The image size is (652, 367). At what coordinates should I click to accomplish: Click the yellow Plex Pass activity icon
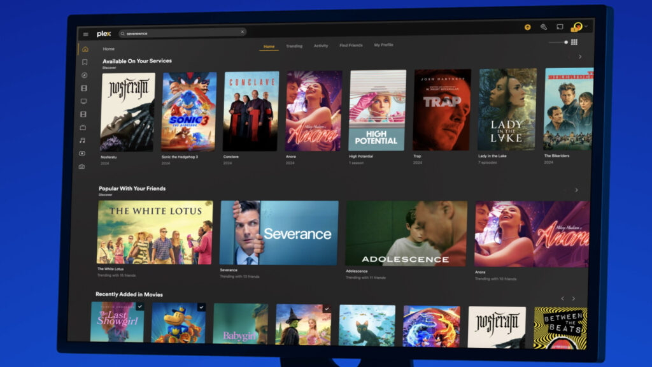point(527,27)
